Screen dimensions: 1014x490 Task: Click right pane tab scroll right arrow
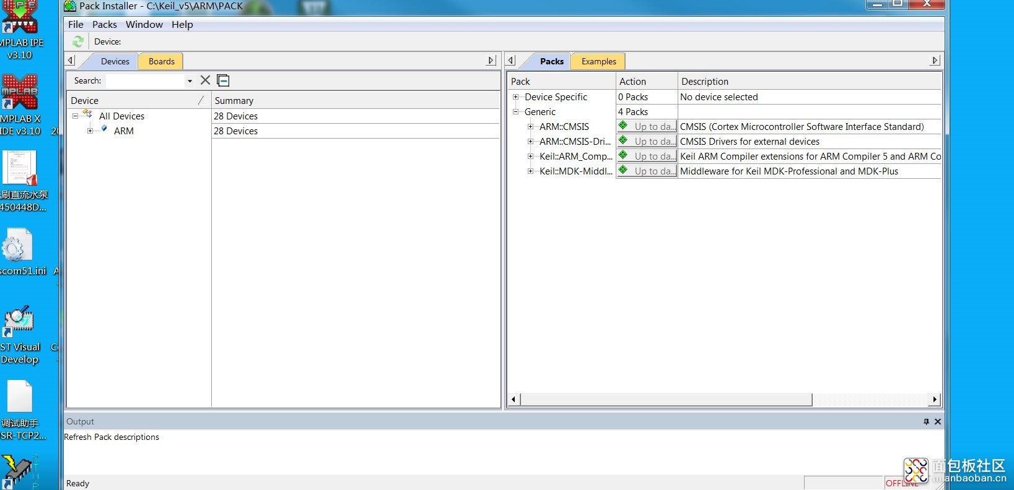click(935, 61)
